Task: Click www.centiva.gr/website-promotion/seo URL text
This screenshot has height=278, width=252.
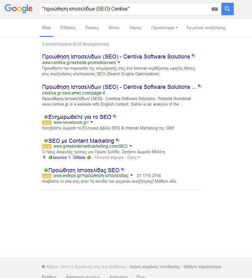Action: (79, 63)
